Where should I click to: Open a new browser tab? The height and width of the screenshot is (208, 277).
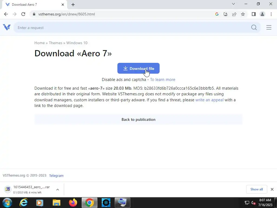click(73, 5)
